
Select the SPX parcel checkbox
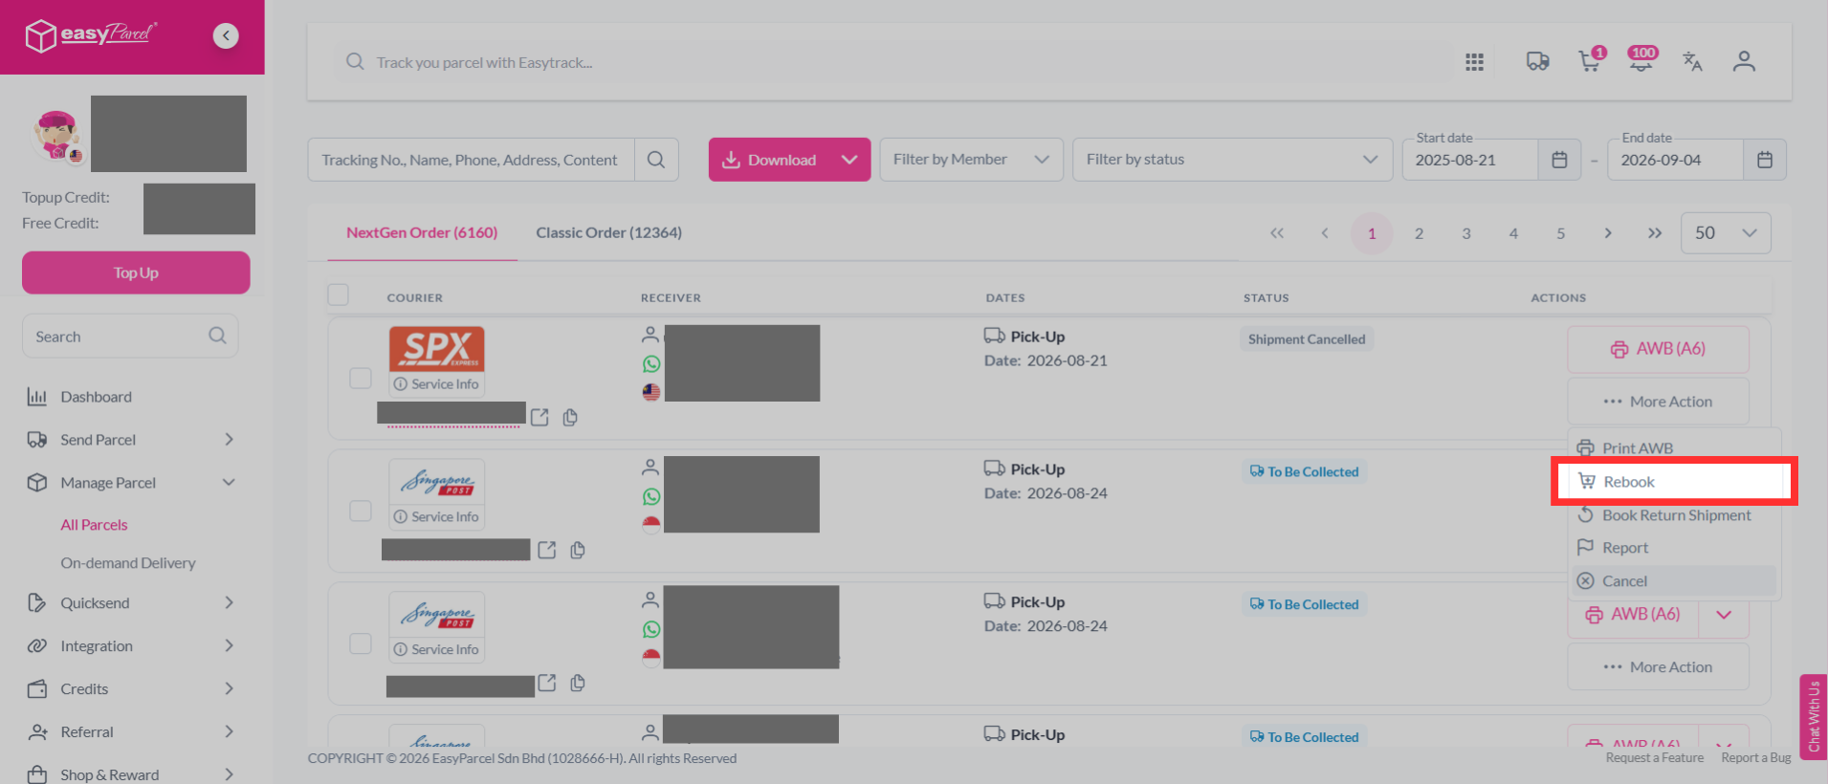(361, 378)
